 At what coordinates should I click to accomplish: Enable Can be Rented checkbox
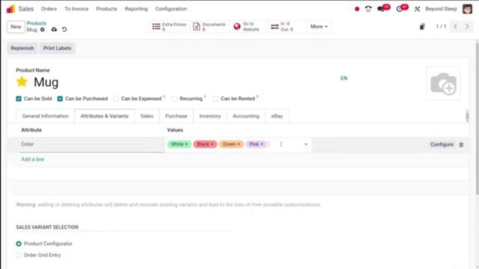click(216, 99)
